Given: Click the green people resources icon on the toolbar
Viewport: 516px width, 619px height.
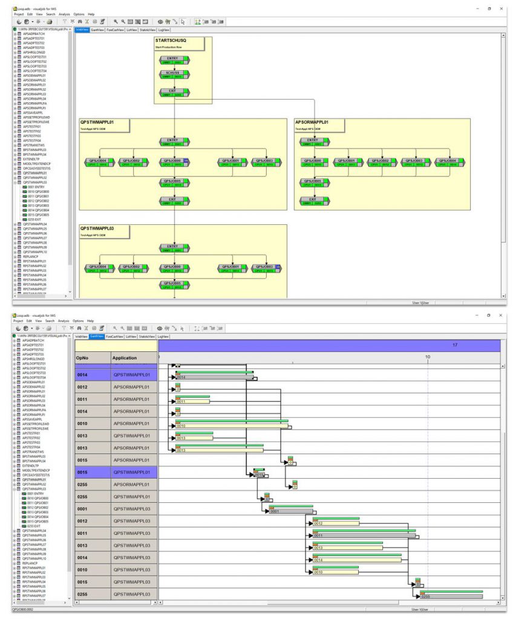Looking at the screenshot, I should pyautogui.click(x=198, y=21).
